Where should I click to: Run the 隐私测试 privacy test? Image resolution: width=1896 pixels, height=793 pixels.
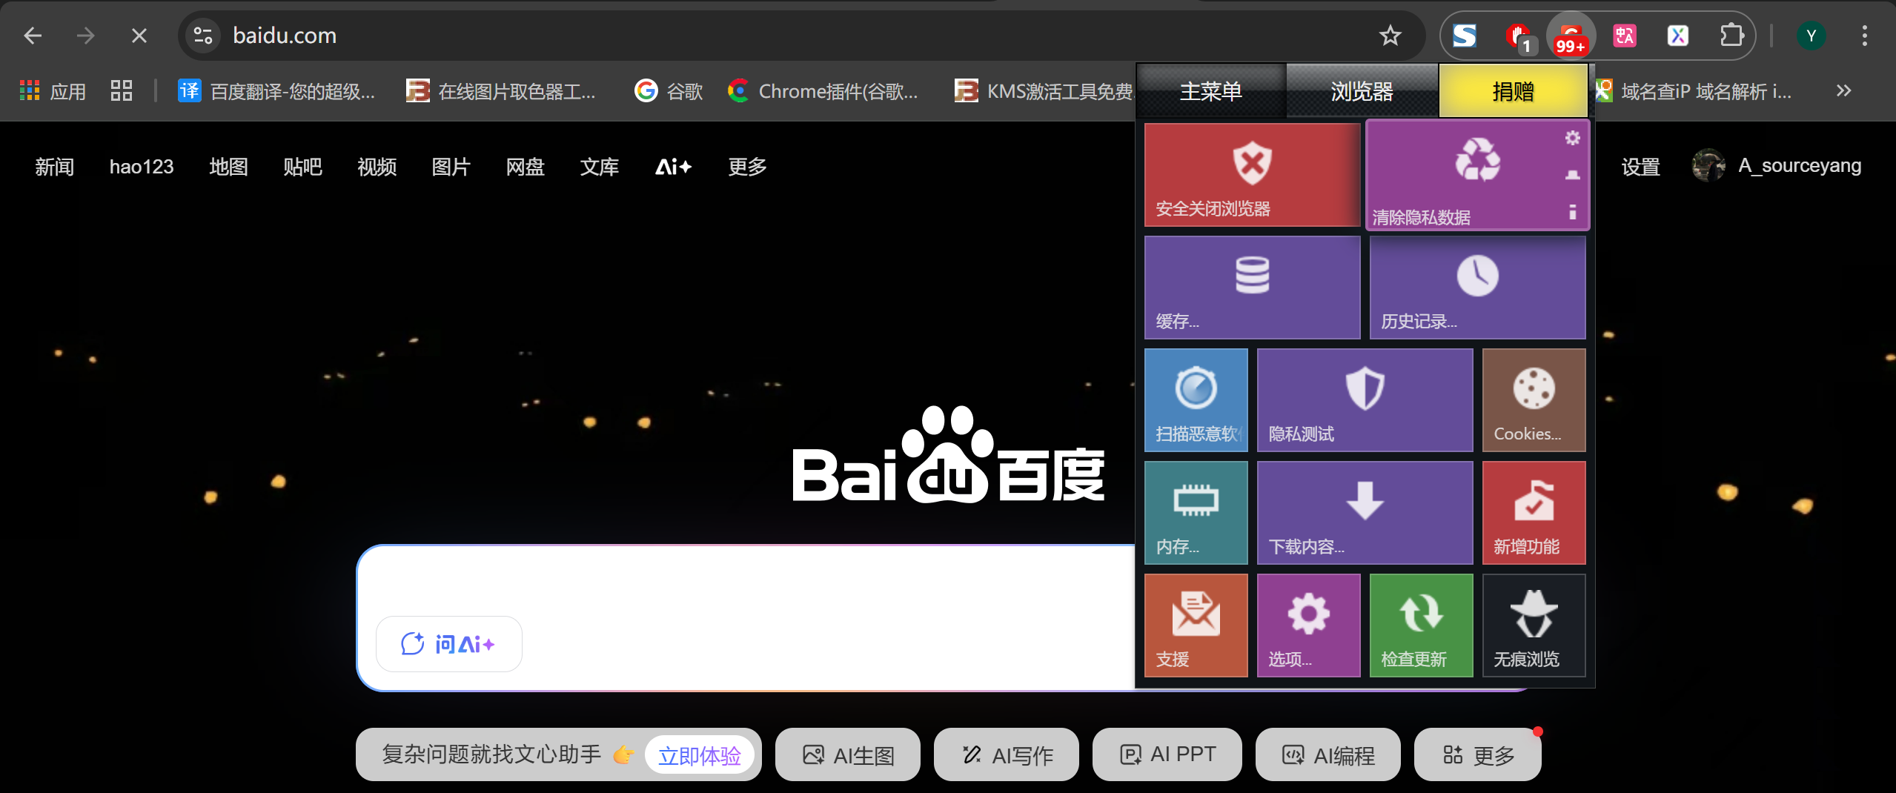point(1364,399)
